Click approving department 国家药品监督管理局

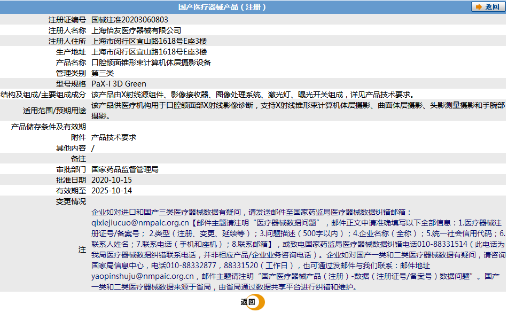[x=125, y=169]
